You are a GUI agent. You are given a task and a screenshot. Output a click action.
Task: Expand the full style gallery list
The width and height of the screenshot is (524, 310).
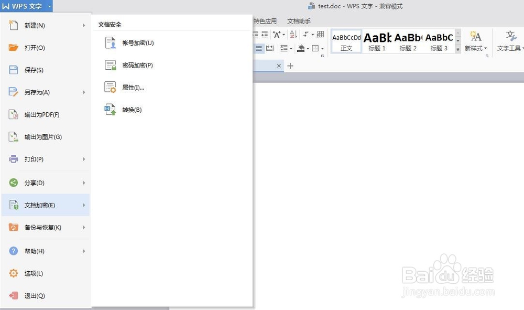458,49
